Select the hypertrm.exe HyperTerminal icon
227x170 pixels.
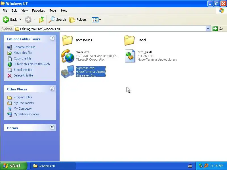click(68, 72)
